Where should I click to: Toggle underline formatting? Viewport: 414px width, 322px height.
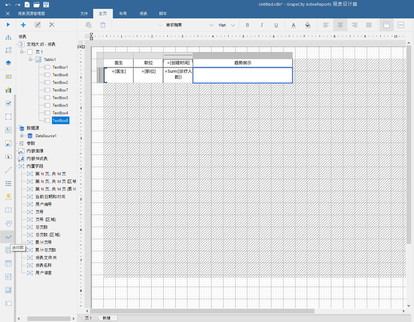276,25
